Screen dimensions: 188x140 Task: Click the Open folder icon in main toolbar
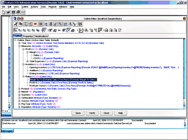(9, 12)
